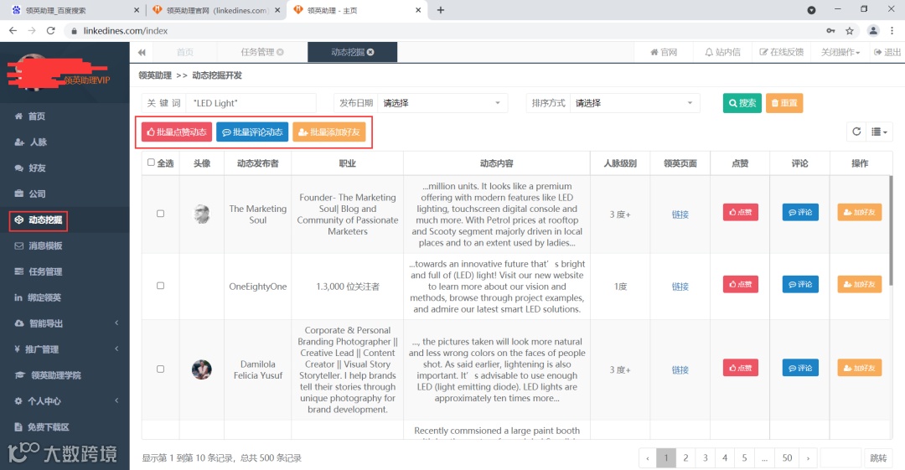905x470 pixels.
Task: Open the 关闭操作 dropdown menu
Action: tap(840, 52)
